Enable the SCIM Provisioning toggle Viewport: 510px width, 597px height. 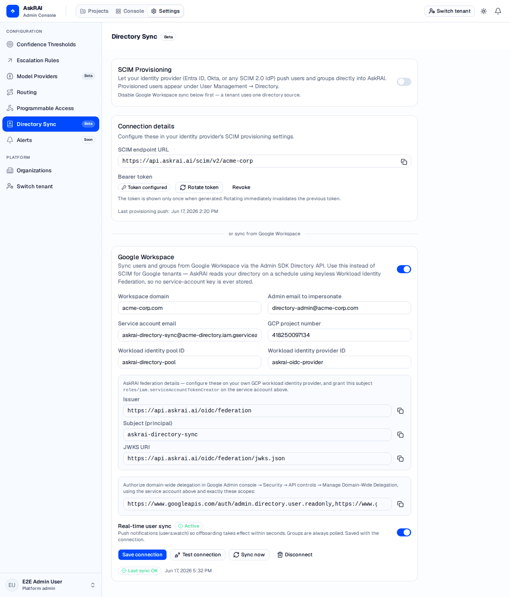(x=404, y=82)
